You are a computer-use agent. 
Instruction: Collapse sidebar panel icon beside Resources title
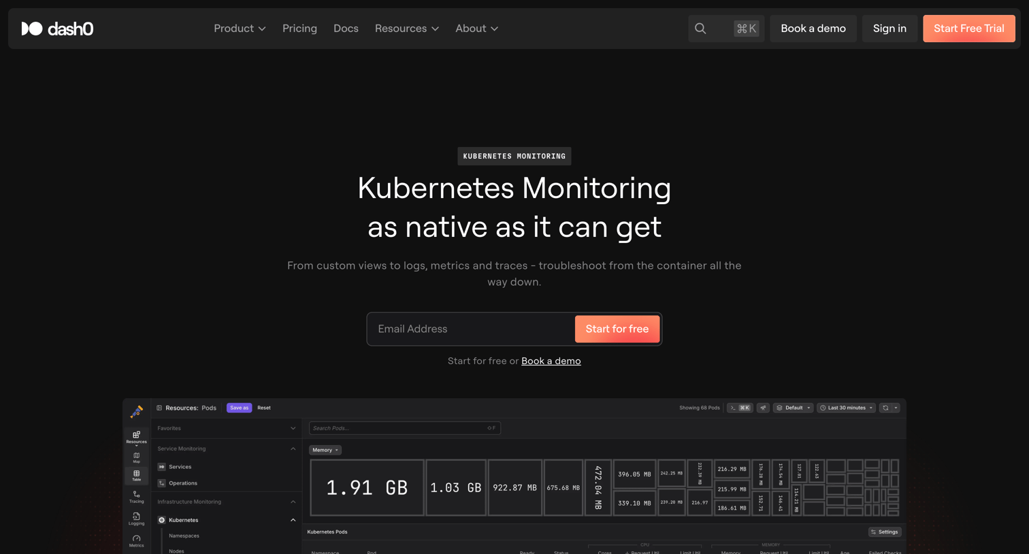click(159, 408)
